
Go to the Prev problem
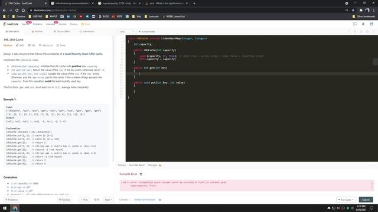(84, 200)
